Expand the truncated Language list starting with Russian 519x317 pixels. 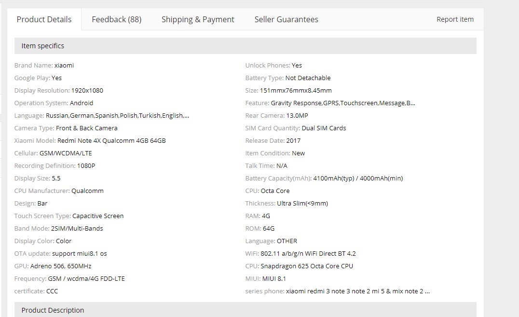pos(117,115)
